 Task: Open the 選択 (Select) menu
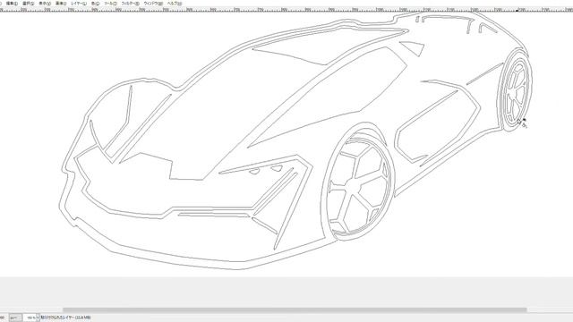click(x=29, y=4)
